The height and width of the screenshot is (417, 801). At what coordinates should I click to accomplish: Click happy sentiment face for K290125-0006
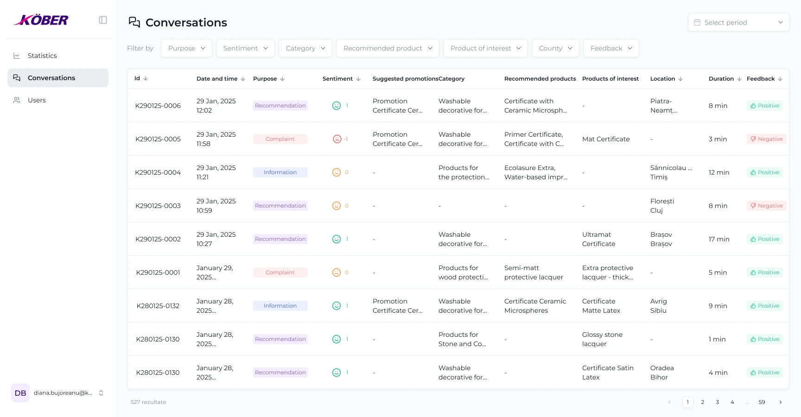(x=337, y=106)
